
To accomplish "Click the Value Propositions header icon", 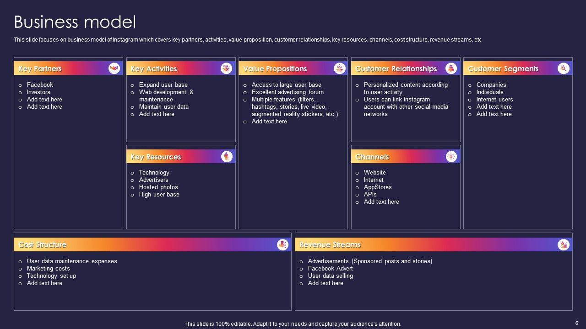I will (339, 69).
